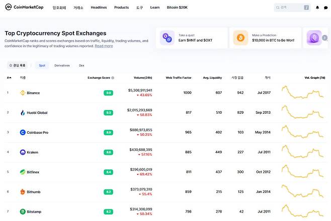Viewport: 331px width, 221px height.
Task: Click the Read more link
Action: tap(104, 46)
